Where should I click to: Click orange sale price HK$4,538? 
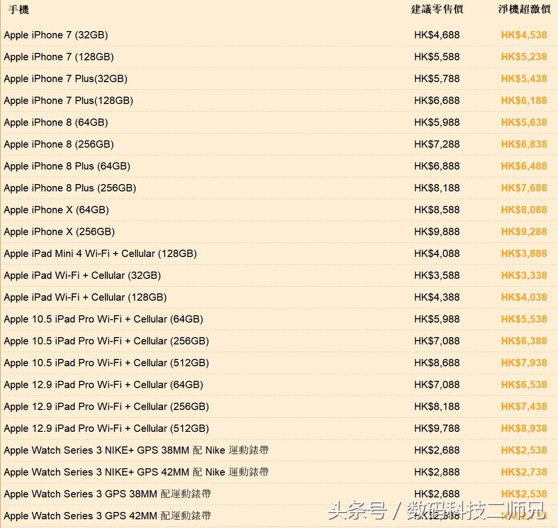point(524,35)
